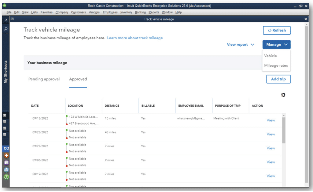Click the mileage table's vertical scrollbar
313x192 pixels.
coord(284,130)
